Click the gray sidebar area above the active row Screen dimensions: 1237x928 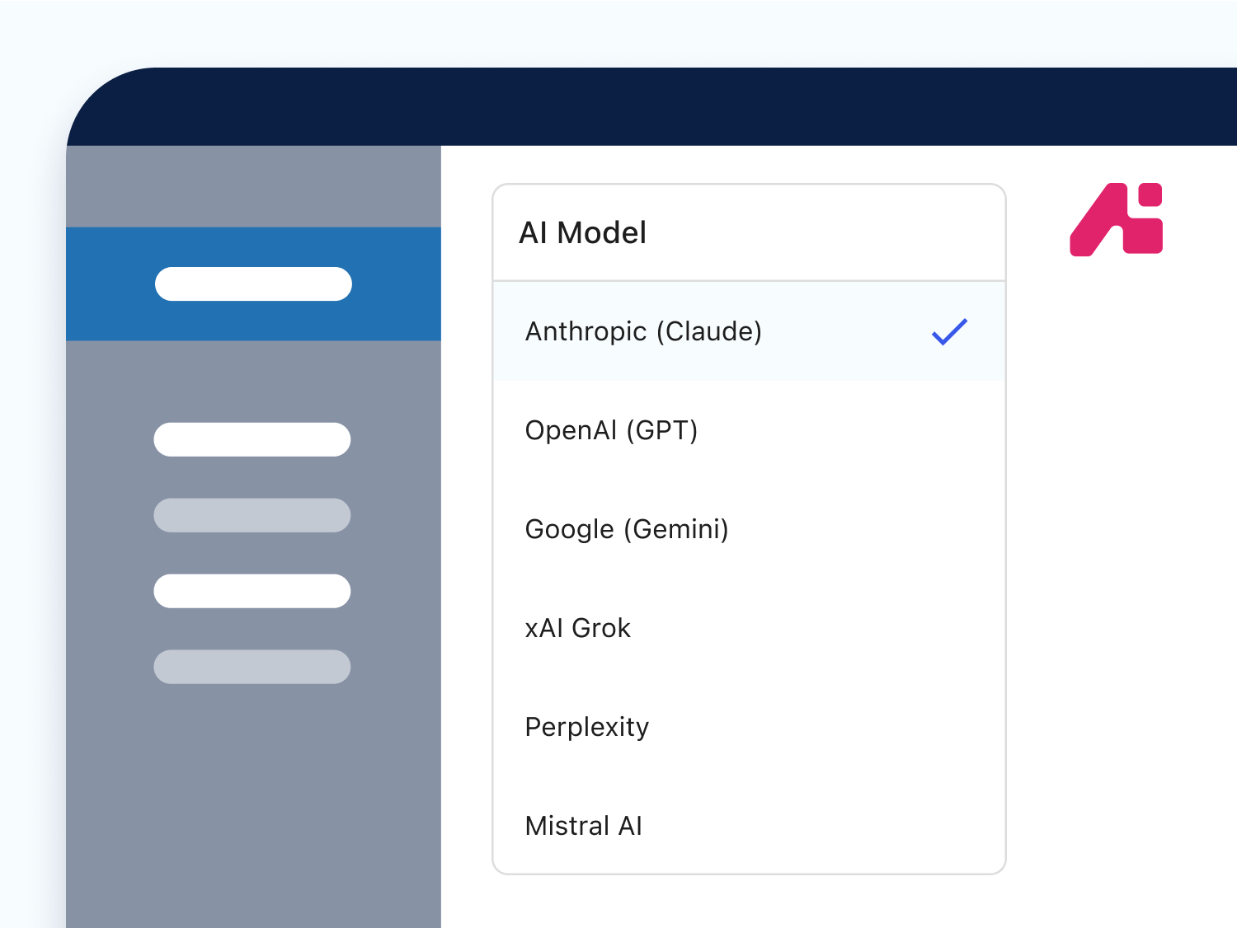253,187
